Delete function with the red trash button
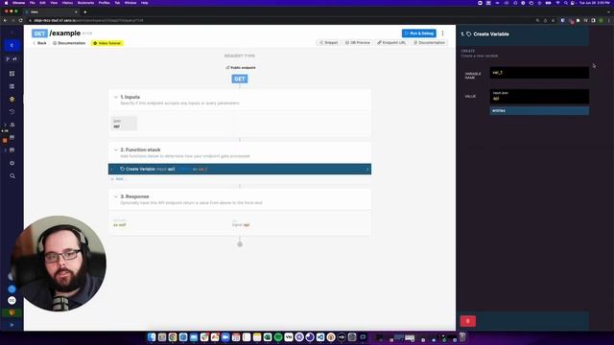Viewport: 614px width, 345px height. [x=468, y=321]
